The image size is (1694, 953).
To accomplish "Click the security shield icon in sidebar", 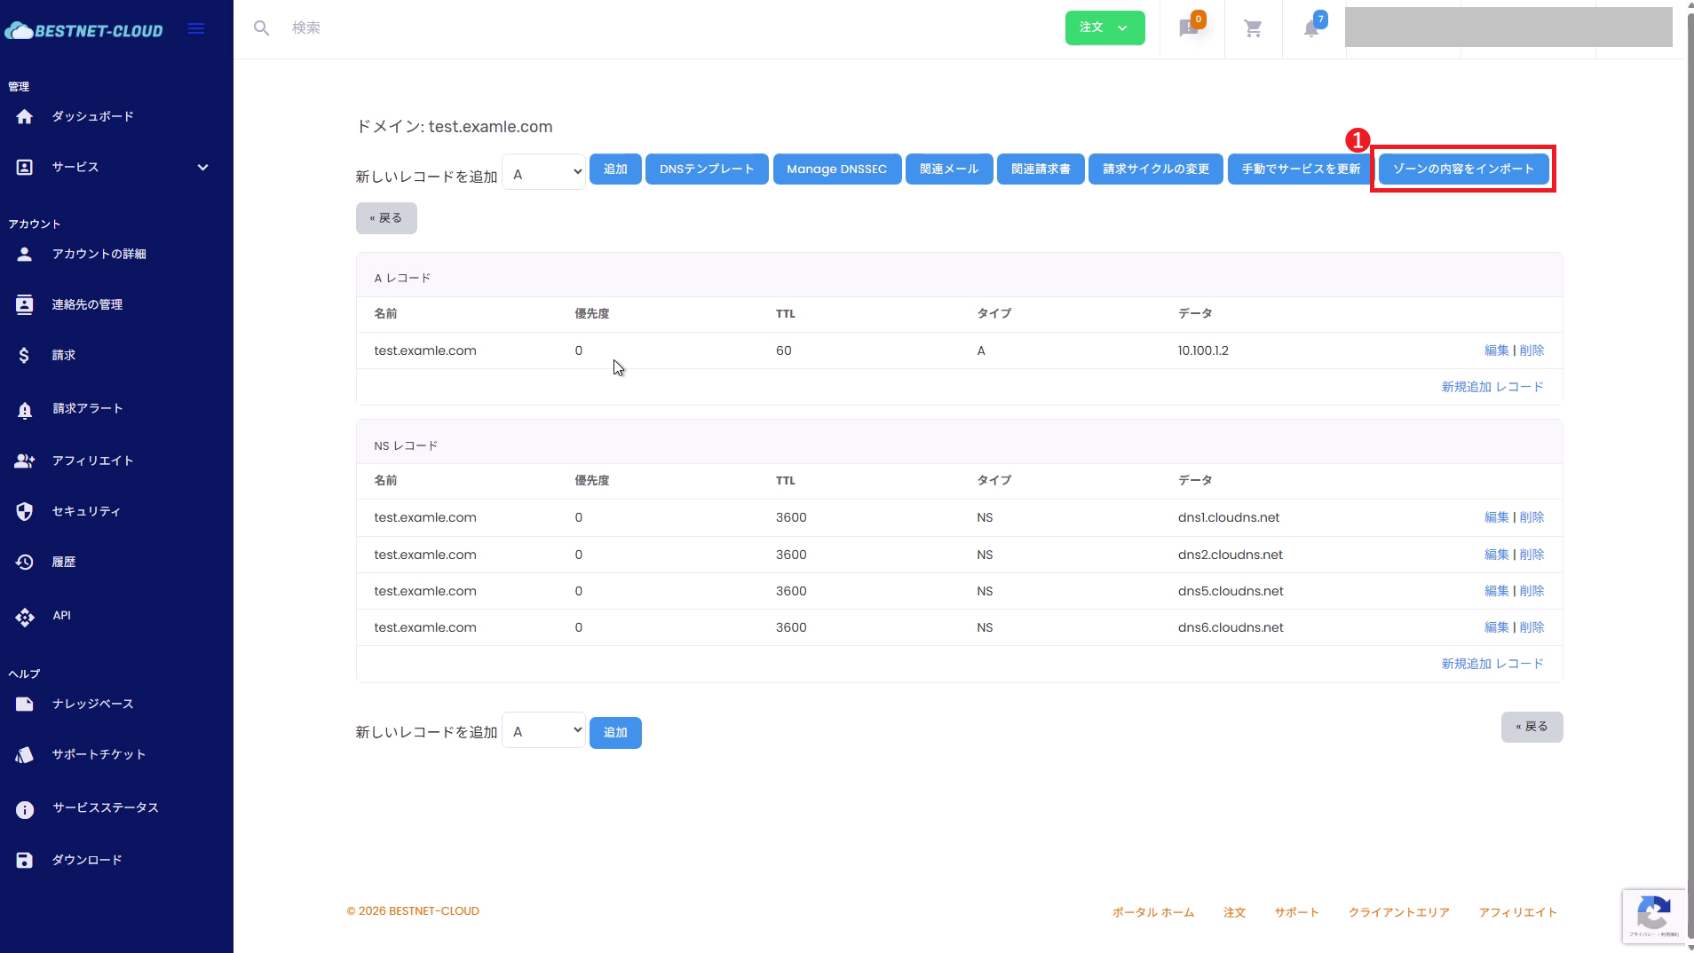I will [x=25, y=512].
